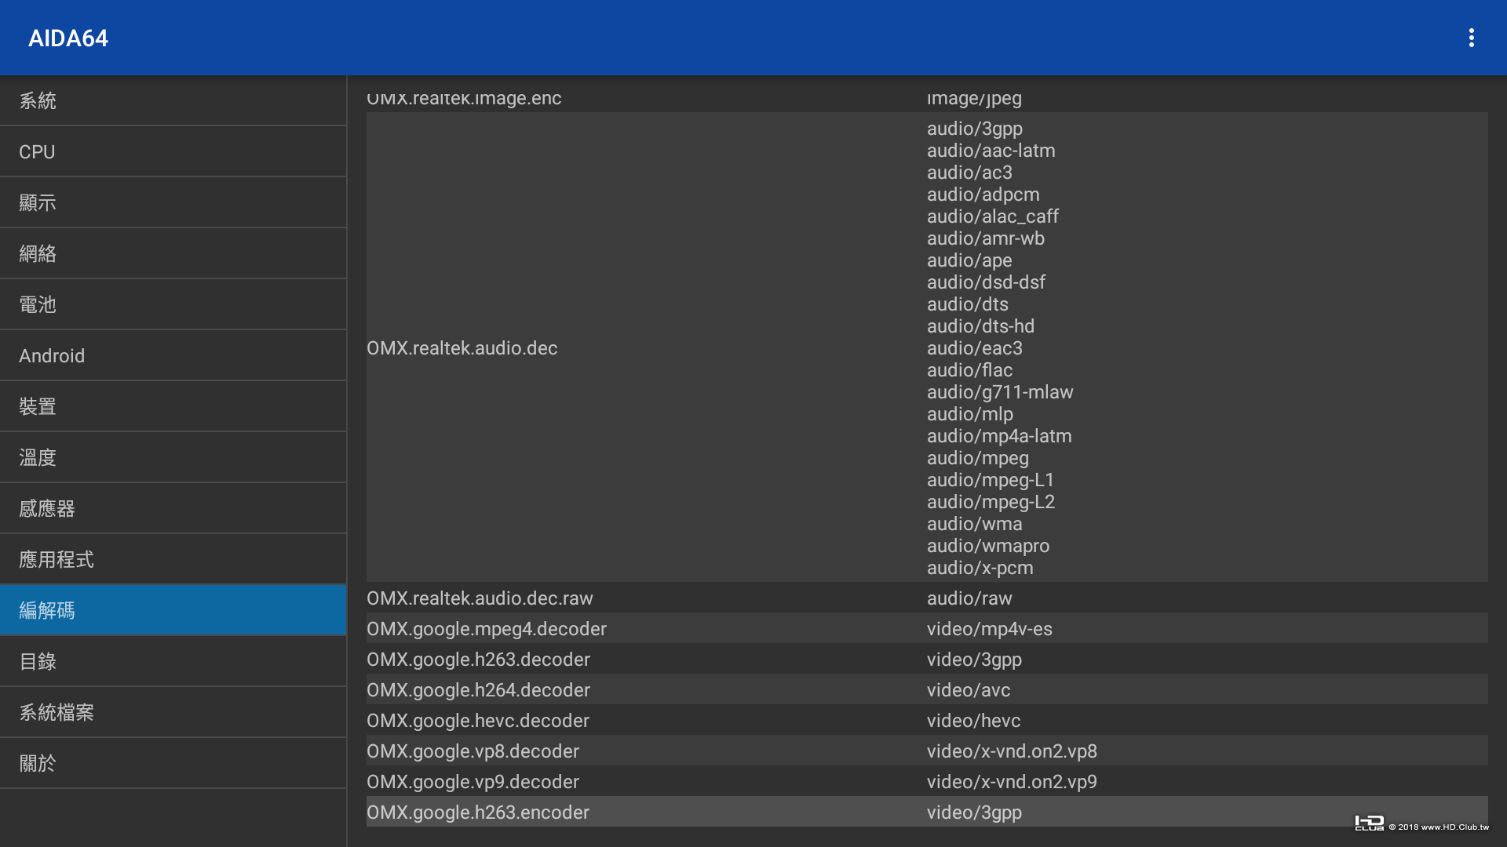The image size is (1507, 847).
Task: Open the 目錄 section
Action: pos(173,661)
